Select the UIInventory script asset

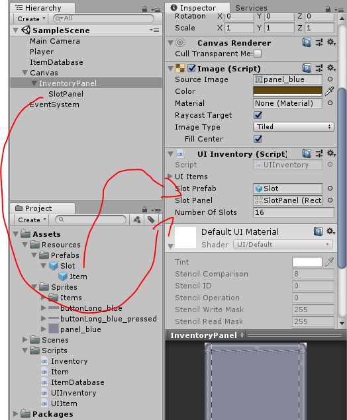(x=74, y=393)
